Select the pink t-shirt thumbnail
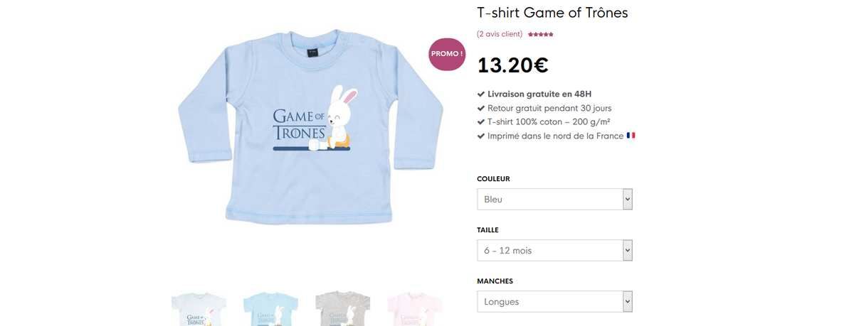Screen dimensions: 854x326 415,310
